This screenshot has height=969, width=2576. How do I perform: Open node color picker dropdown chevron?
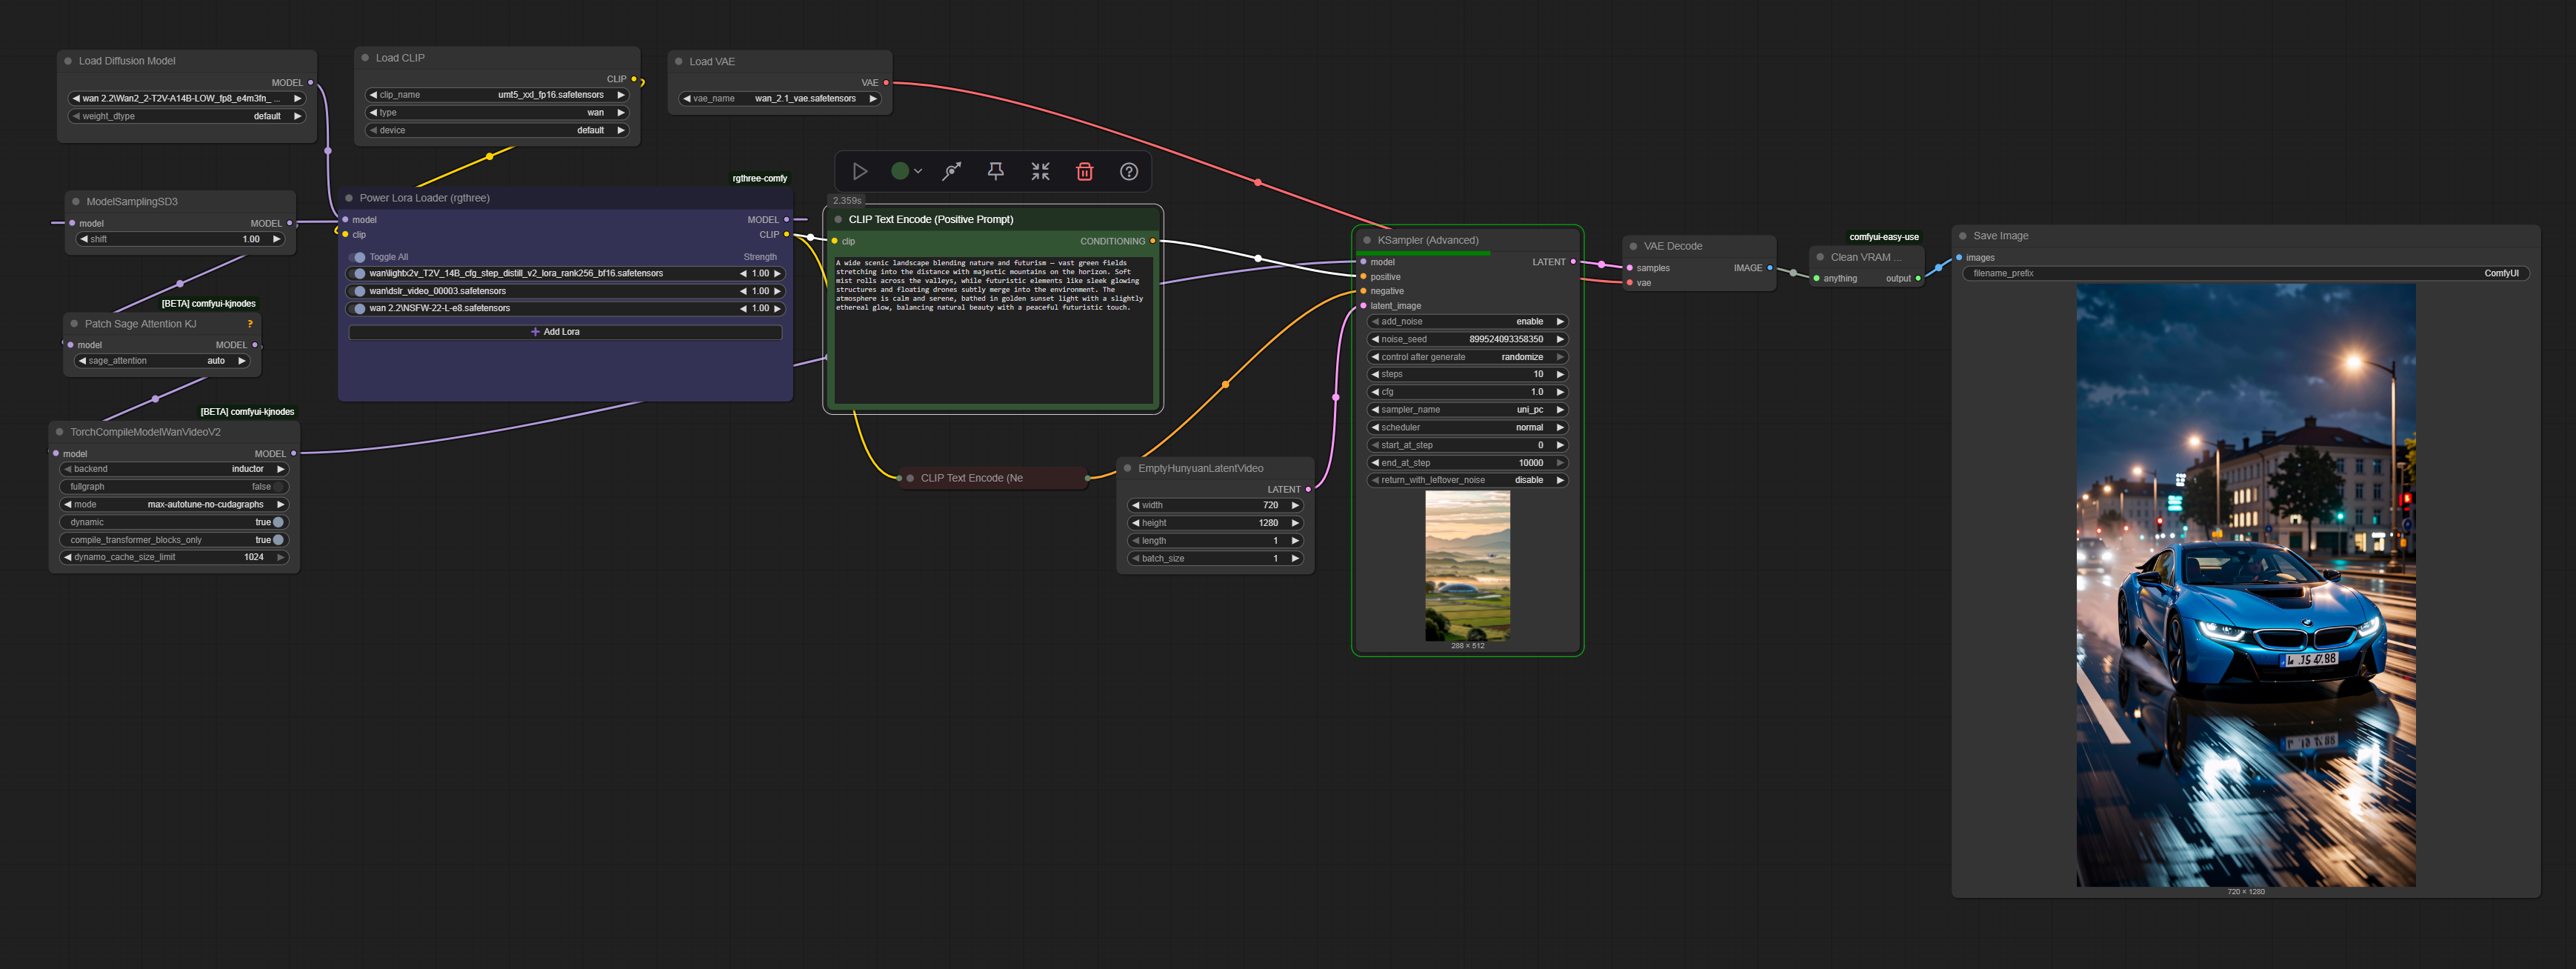tap(918, 171)
